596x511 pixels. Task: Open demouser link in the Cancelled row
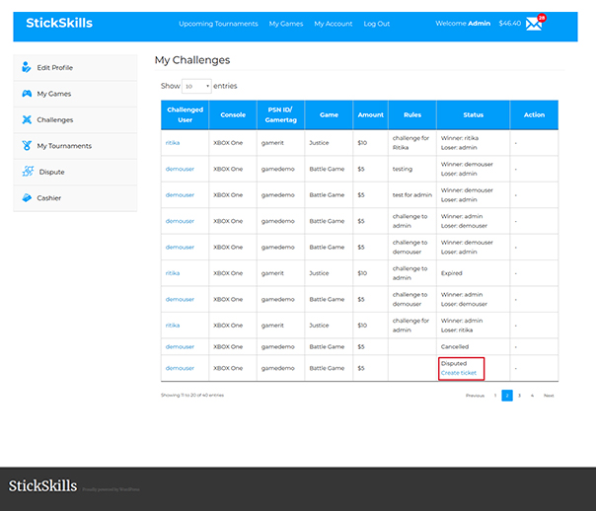(x=180, y=347)
